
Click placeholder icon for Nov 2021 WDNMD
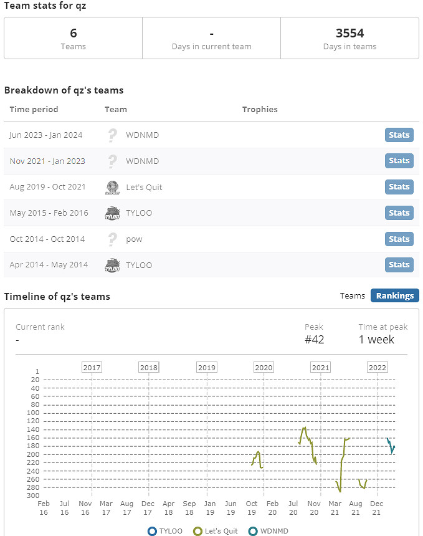click(113, 161)
